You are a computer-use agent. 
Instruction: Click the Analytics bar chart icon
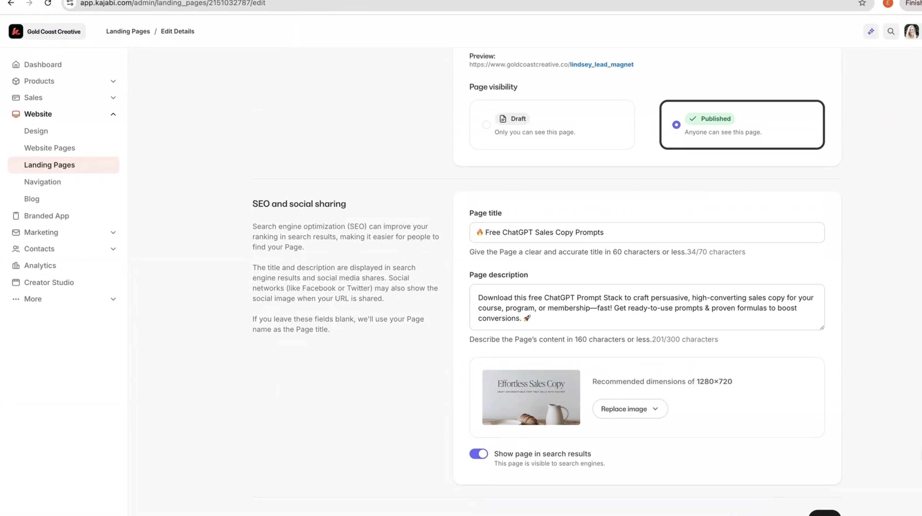16,265
